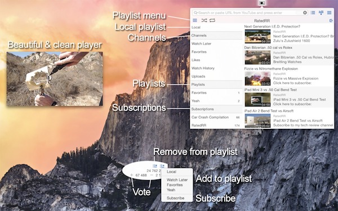Viewport: 338px width, 211px height.
Task: Click the sign-out icon right of RatedRR title
Action: (x=331, y=21)
